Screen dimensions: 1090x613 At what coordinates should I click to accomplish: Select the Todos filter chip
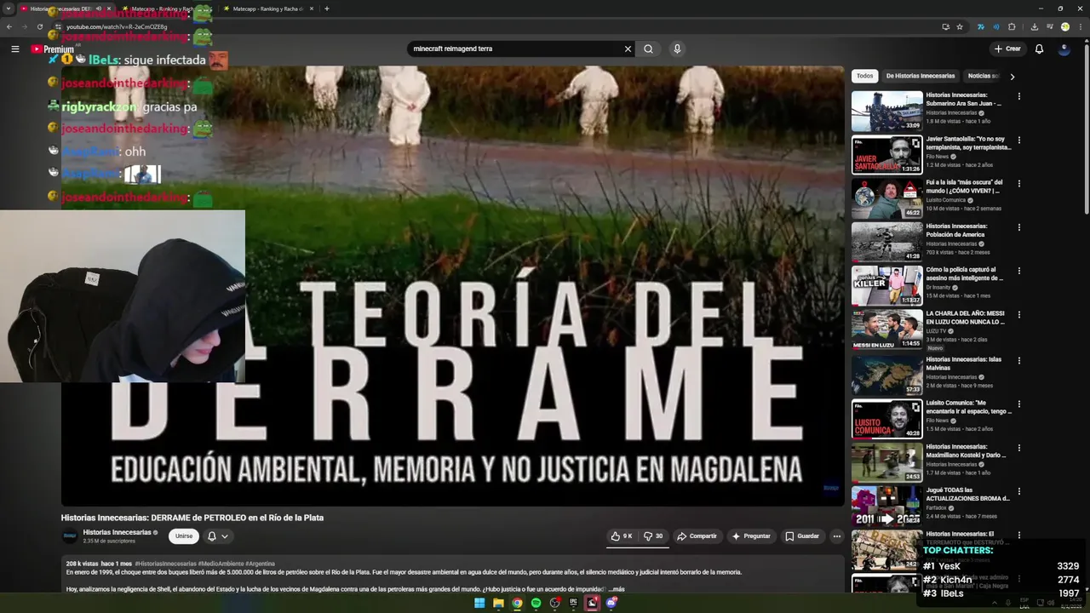click(x=864, y=76)
